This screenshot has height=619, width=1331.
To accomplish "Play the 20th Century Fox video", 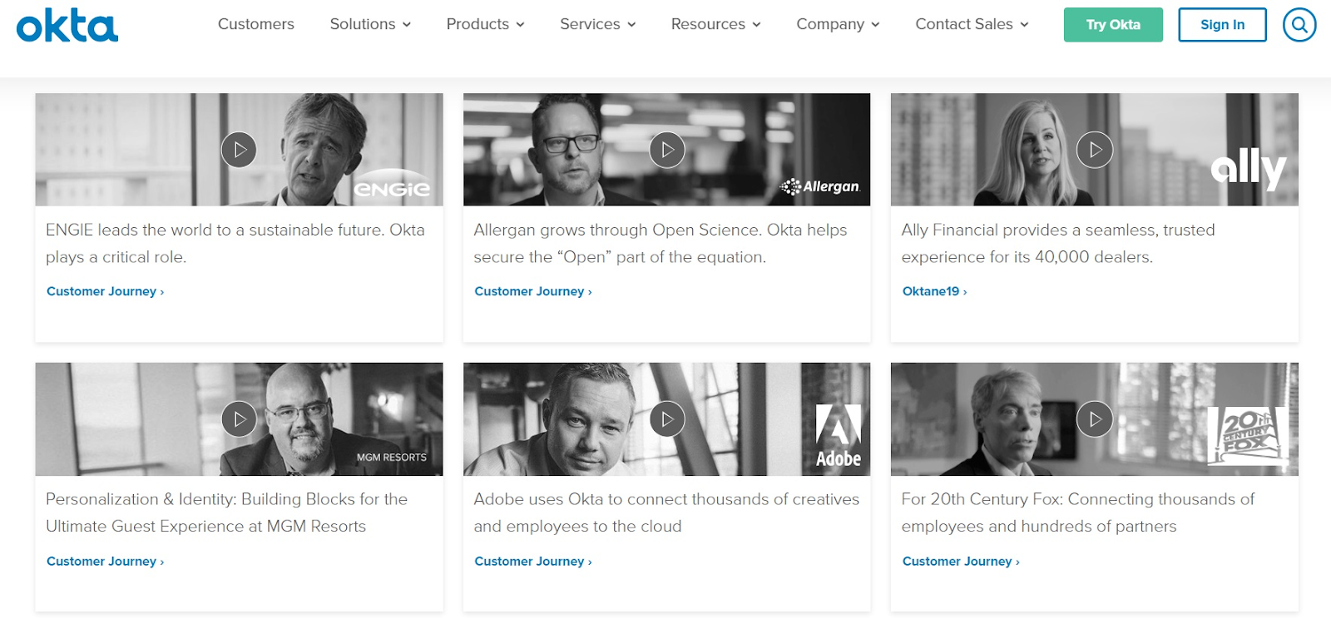I will 1095,419.
